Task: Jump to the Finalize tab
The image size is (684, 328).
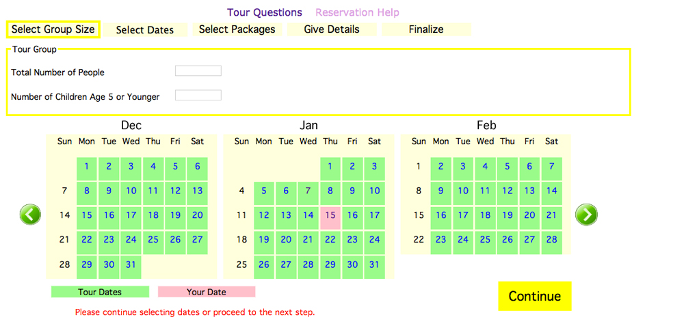Action: 426,29
